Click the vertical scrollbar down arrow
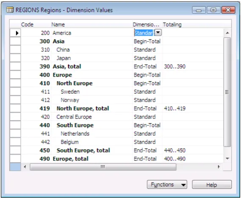Screen dimensions: 241x199 pyautogui.click(x=227, y=158)
